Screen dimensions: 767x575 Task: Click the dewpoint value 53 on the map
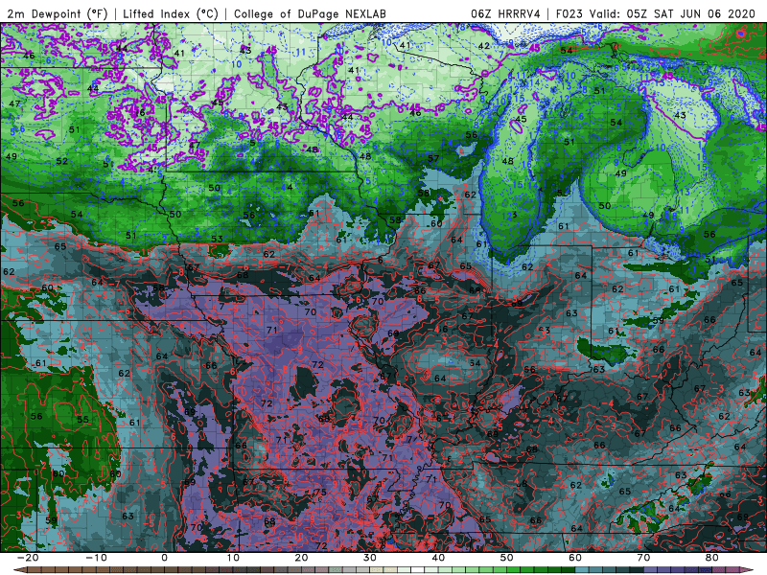(x=218, y=239)
